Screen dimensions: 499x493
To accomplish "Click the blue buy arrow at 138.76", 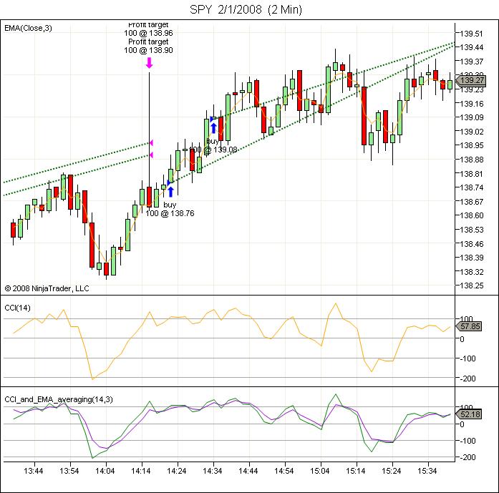I will [x=171, y=192].
